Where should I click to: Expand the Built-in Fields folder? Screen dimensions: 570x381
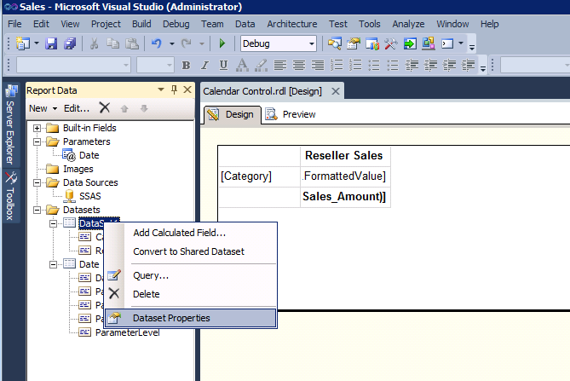click(x=37, y=128)
